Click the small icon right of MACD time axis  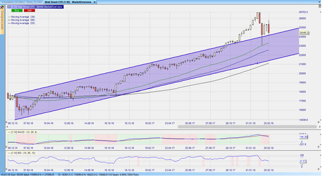[x=319, y=147]
